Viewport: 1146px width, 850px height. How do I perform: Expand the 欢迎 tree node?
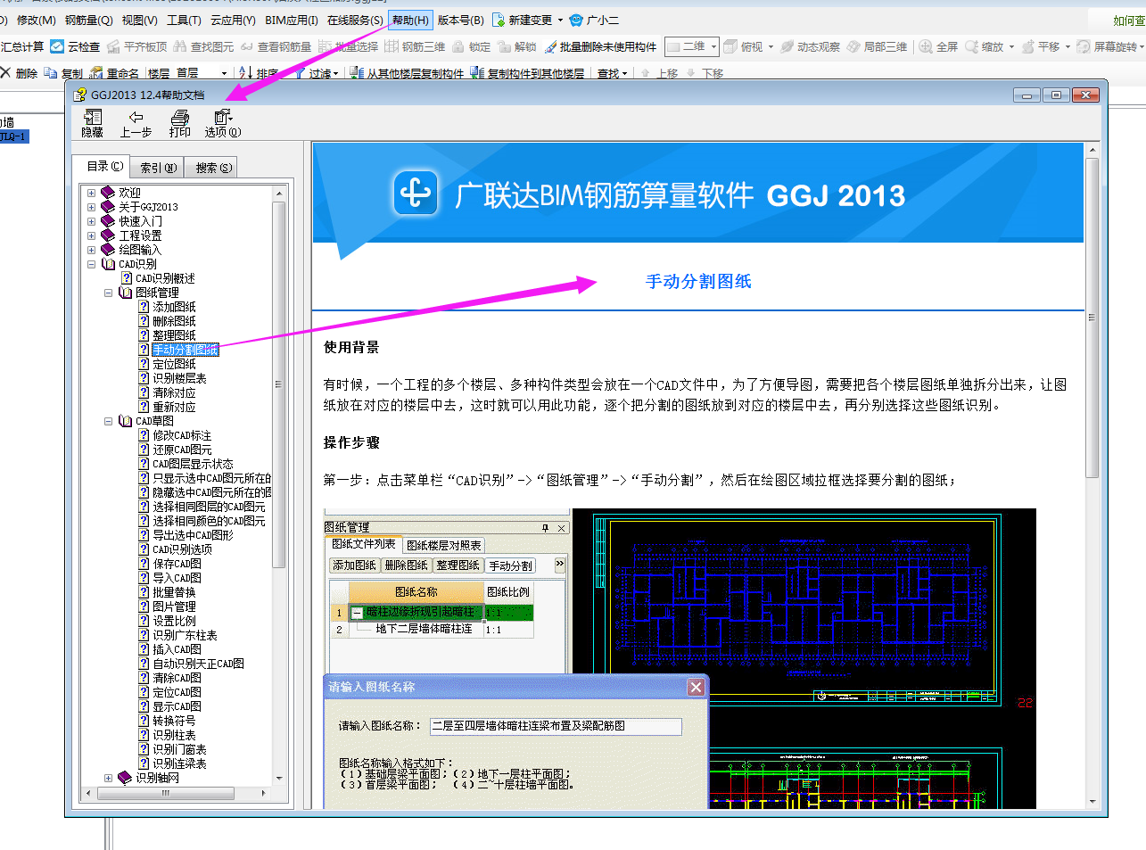click(91, 193)
